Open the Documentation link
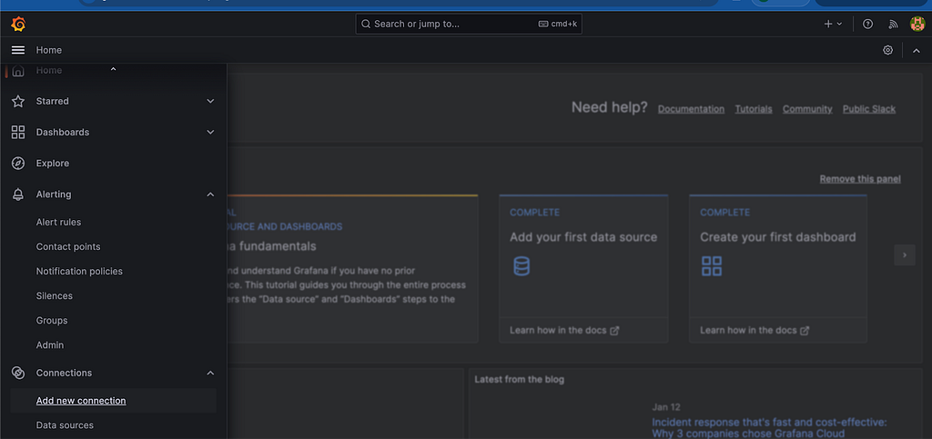This screenshot has height=439, width=932. point(692,109)
